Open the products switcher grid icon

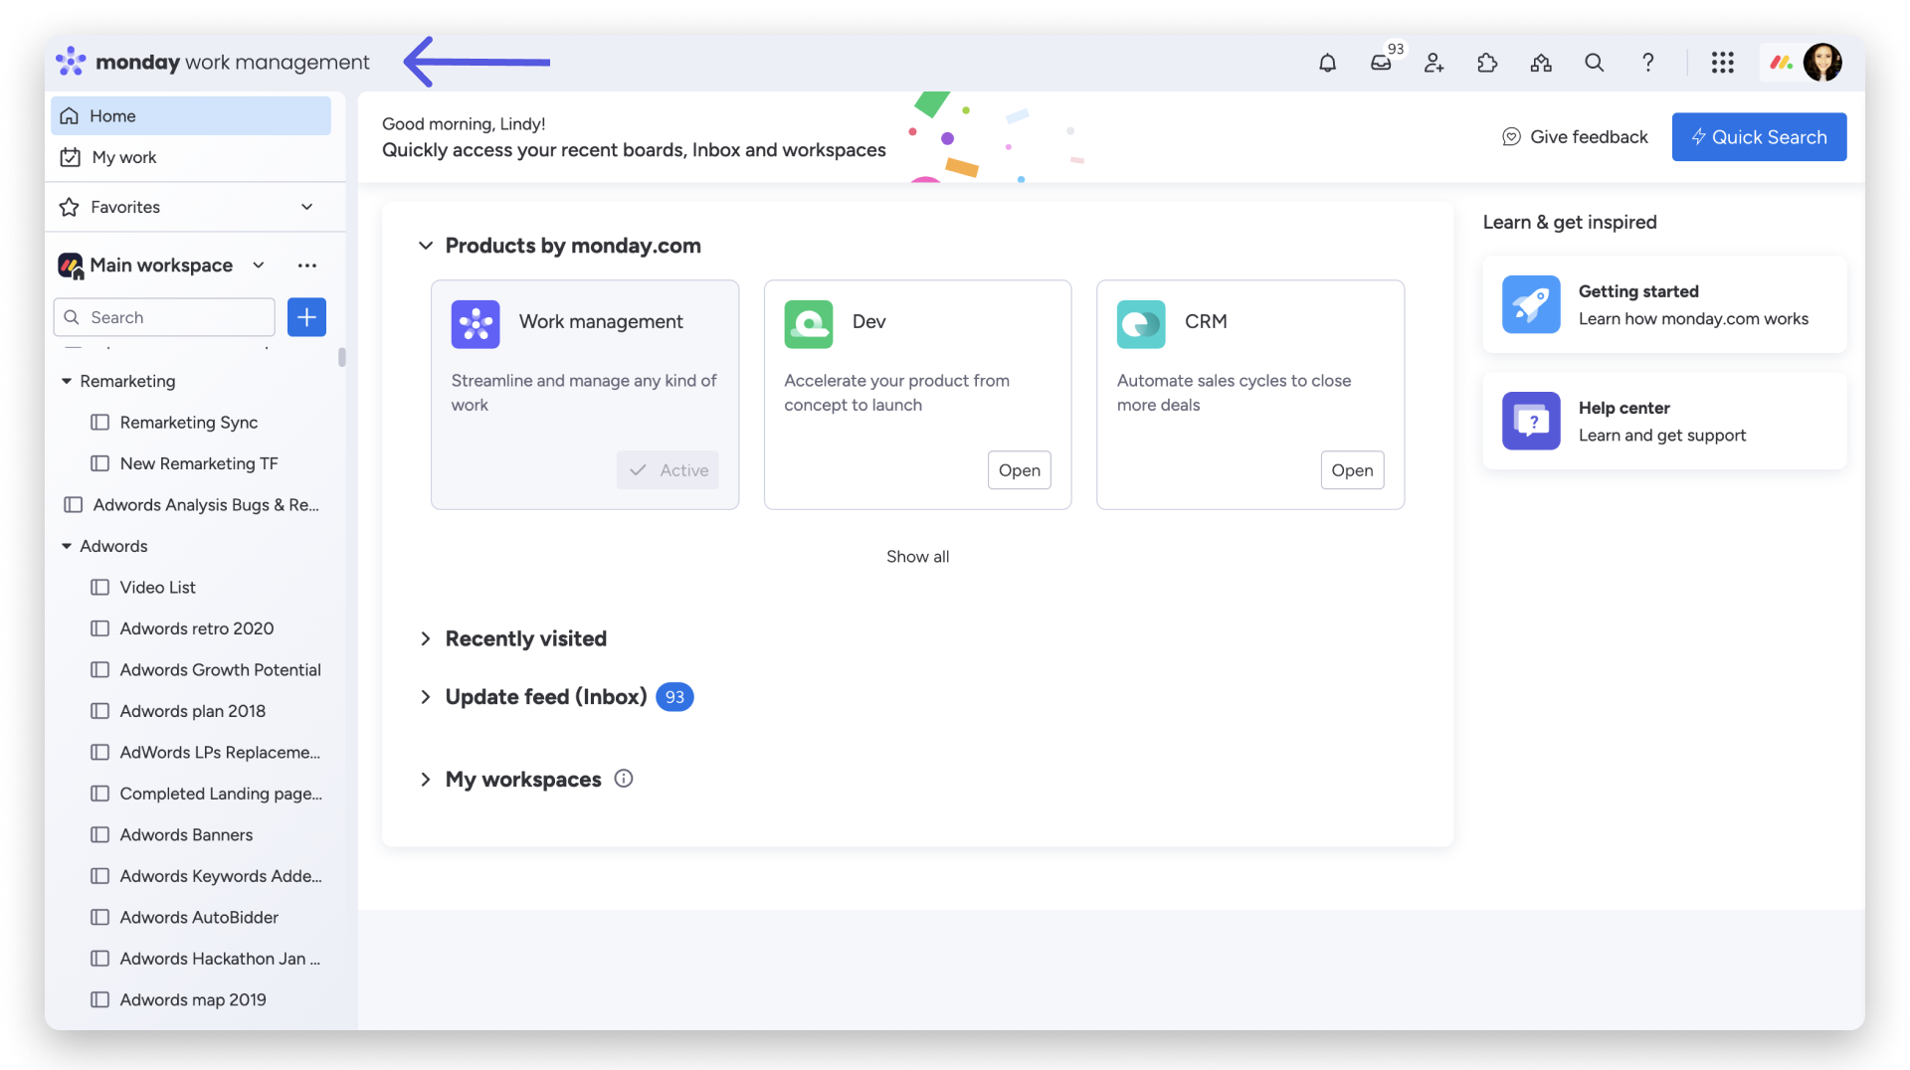[x=1723, y=63]
